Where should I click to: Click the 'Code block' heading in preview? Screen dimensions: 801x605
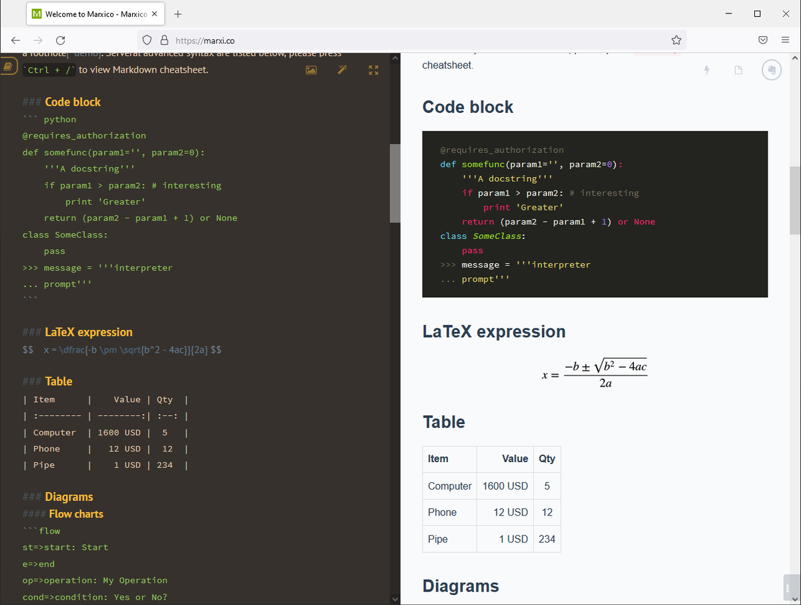point(468,107)
